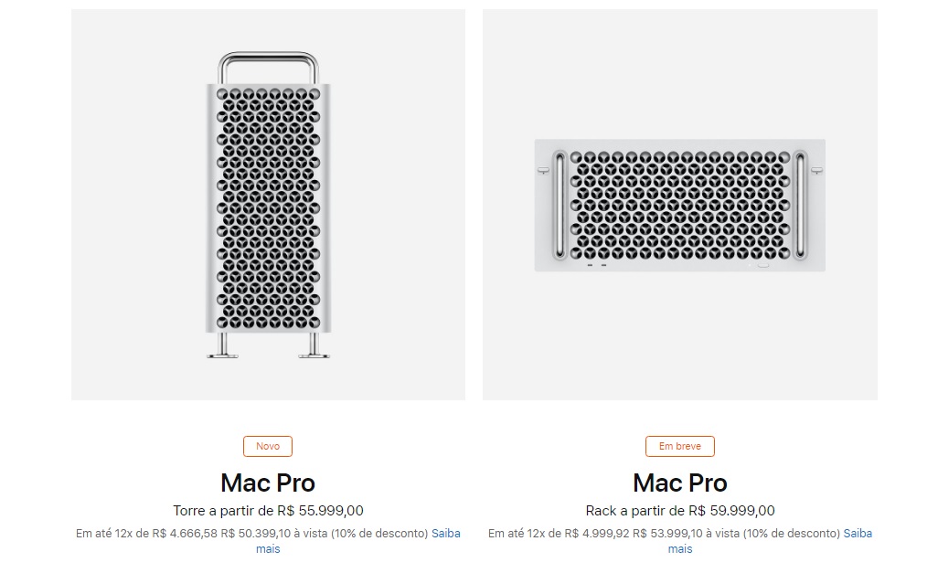938x573 pixels.
Task: Open the right "Saiba mais" link
Action: click(856, 533)
